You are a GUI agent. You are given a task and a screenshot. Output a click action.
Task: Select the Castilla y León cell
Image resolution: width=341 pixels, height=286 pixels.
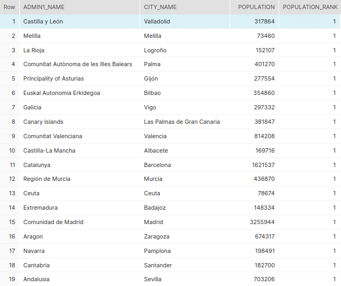click(x=43, y=21)
